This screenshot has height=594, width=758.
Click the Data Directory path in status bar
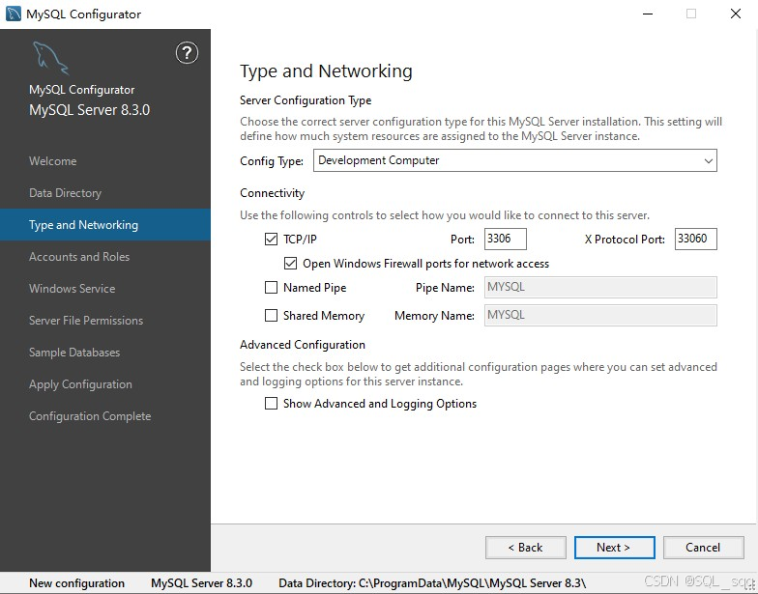click(433, 583)
